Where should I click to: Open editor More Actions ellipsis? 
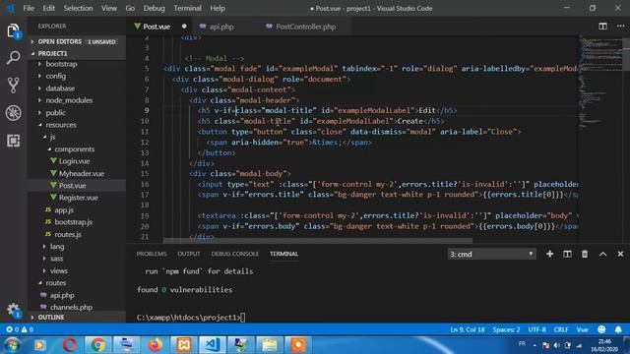pyautogui.click(x=621, y=27)
